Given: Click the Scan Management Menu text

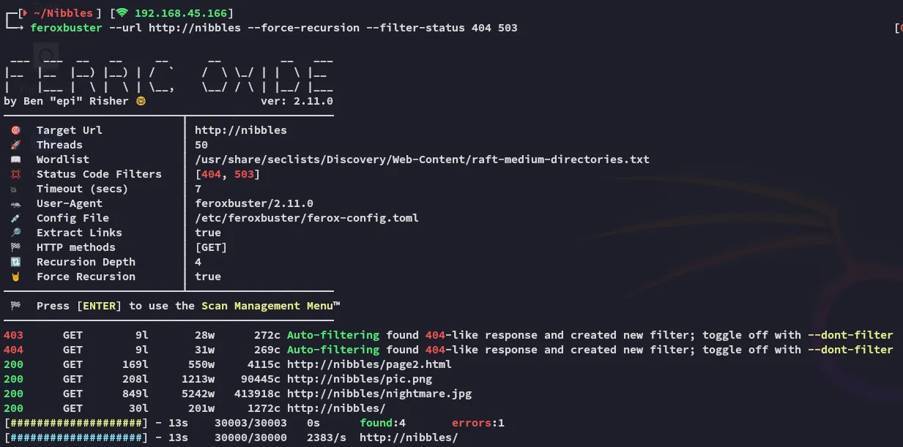Looking at the screenshot, I should (271, 306).
